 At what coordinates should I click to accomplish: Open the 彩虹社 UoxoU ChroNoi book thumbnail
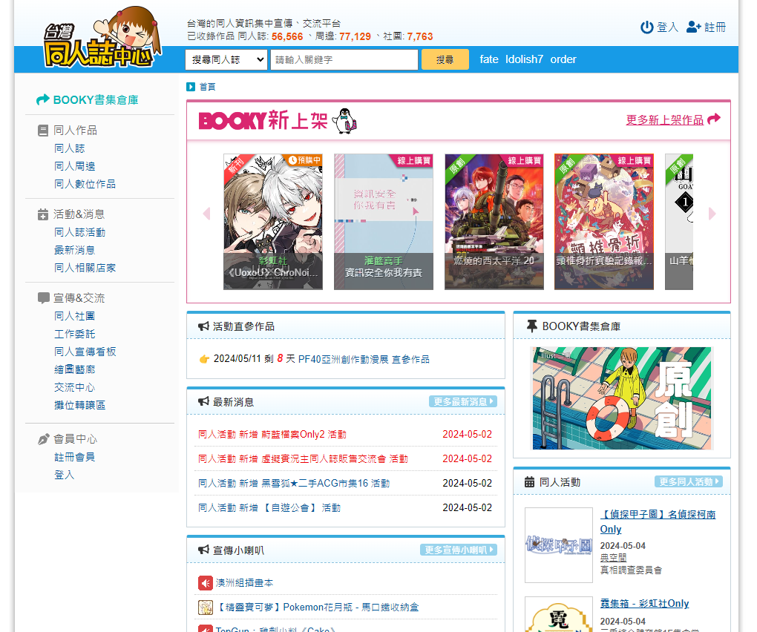(273, 222)
